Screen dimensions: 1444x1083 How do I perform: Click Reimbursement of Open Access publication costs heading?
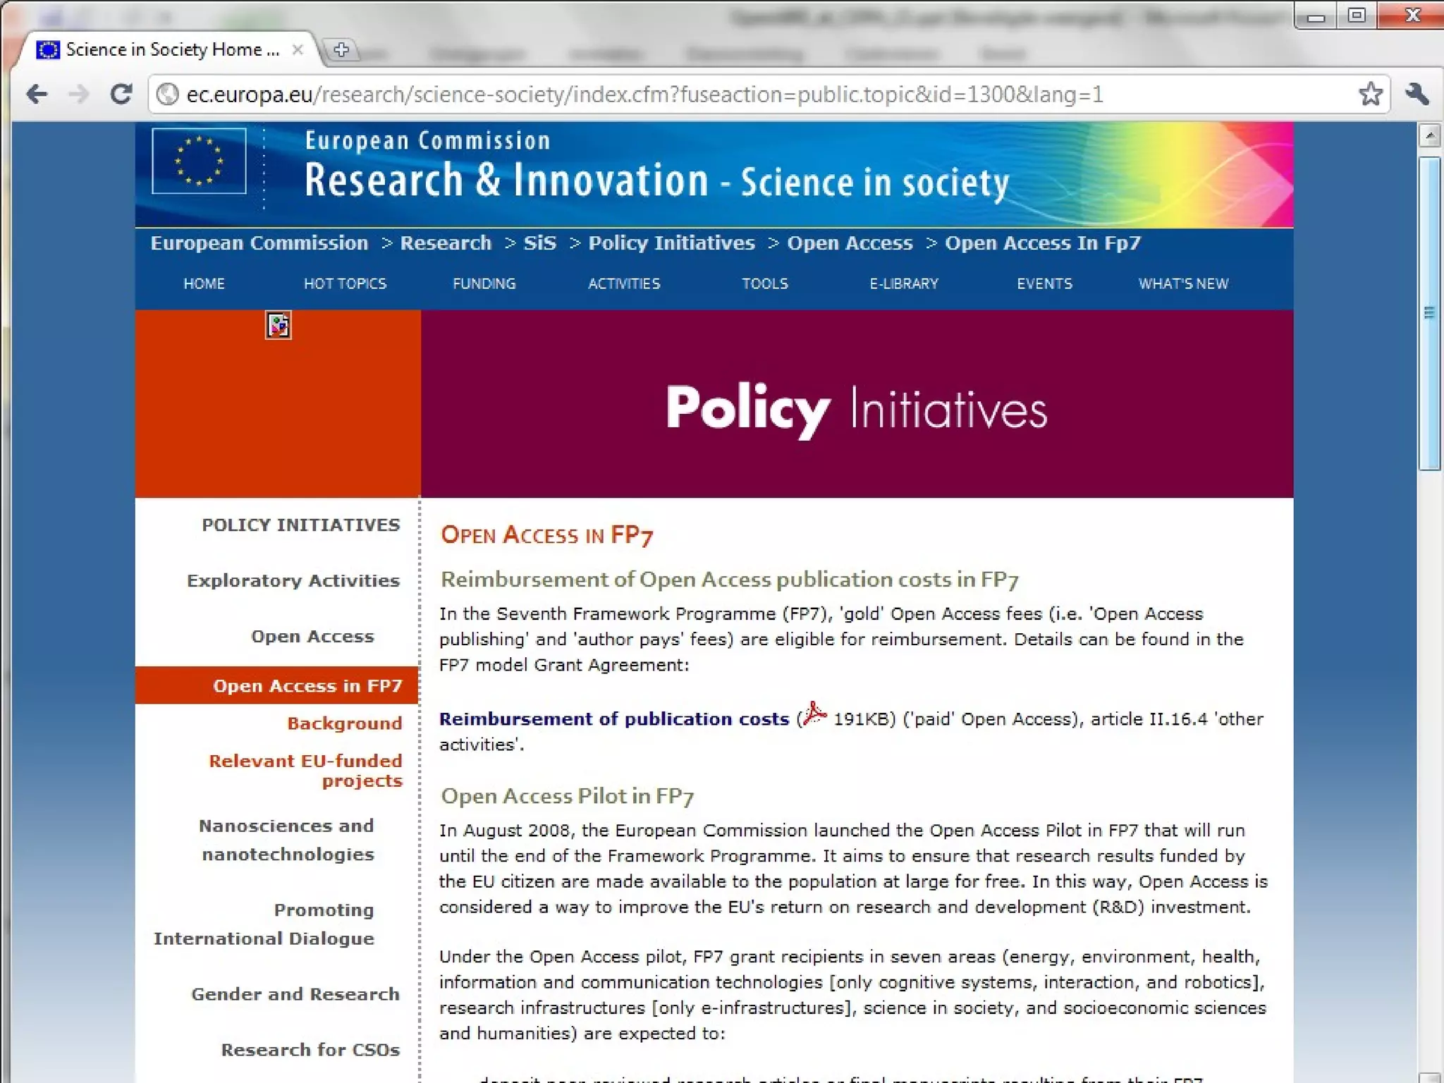point(730,580)
